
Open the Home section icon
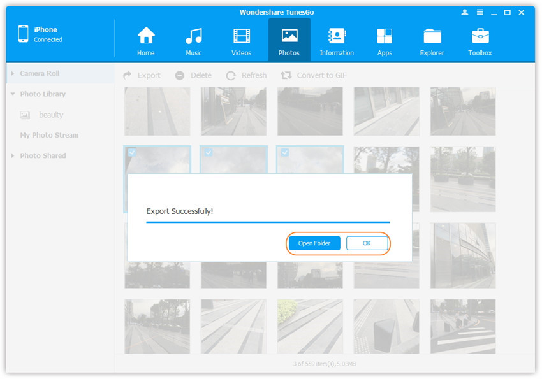click(146, 36)
